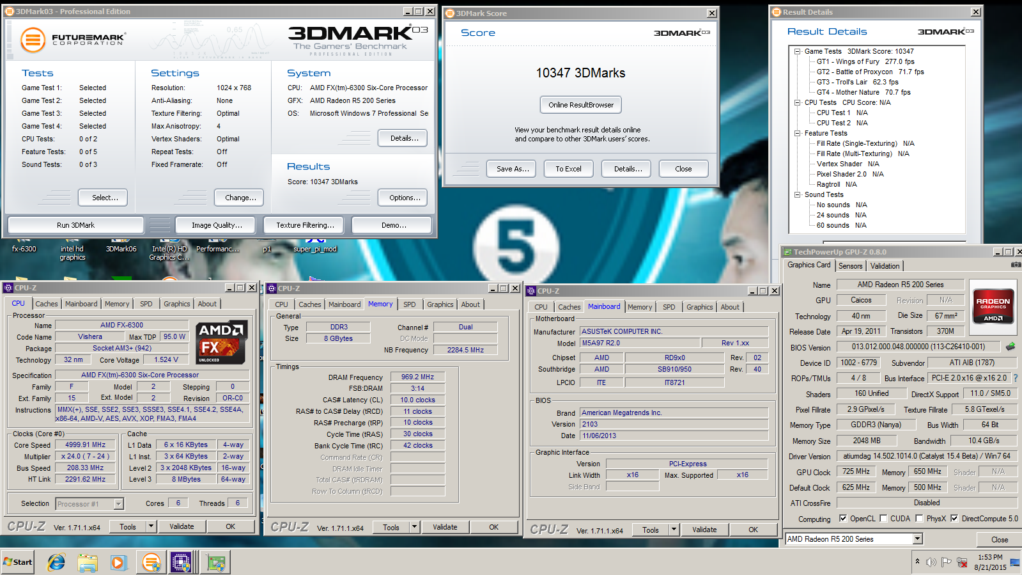The width and height of the screenshot is (1022, 575).
Task: Take GPU-Z screenshot with camera icon
Action: point(1016,265)
